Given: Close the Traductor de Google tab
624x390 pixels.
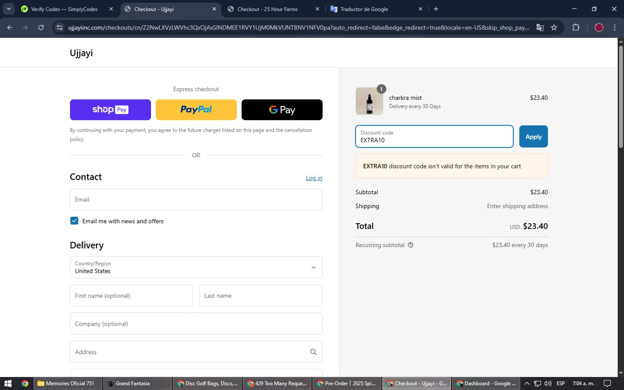Looking at the screenshot, I should (x=421, y=9).
